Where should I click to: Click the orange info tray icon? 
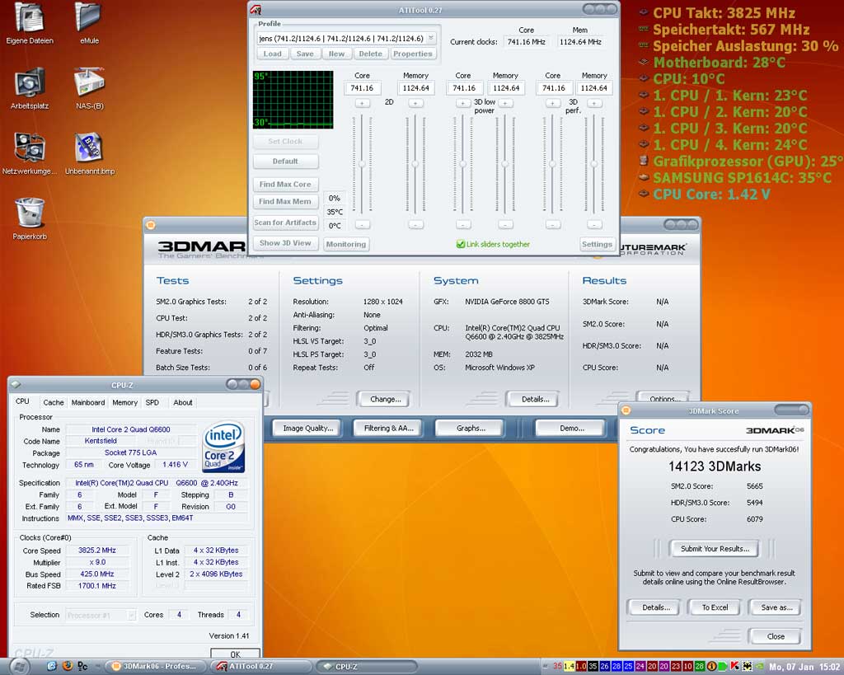pyautogui.click(x=711, y=667)
